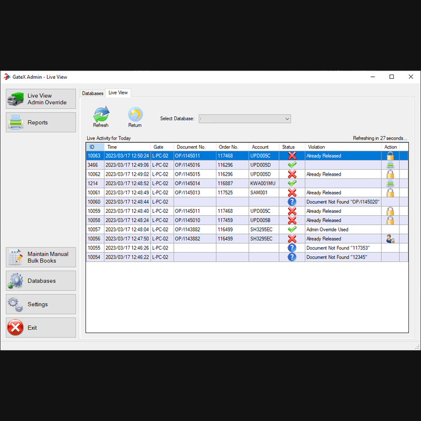Click the GateX app icon in title bar

[7, 77]
